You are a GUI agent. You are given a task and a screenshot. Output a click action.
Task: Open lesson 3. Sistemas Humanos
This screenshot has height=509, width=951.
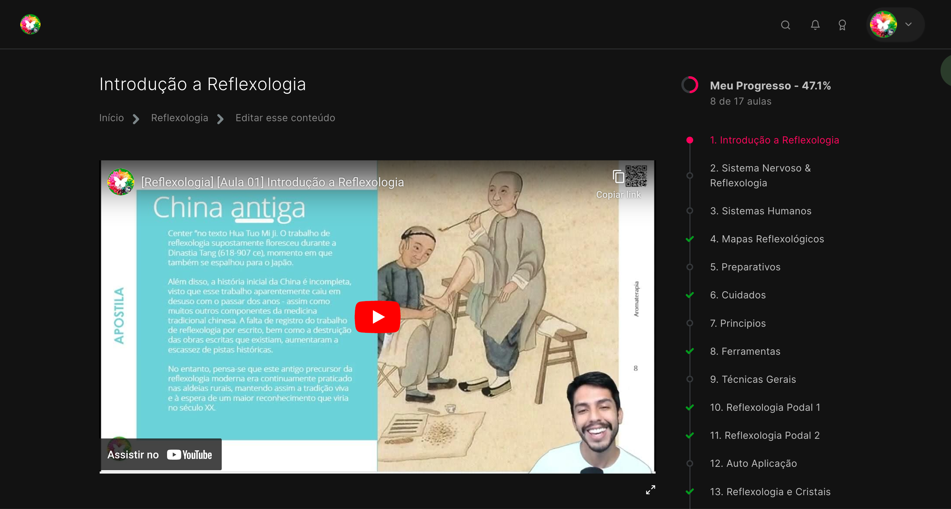pyautogui.click(x=761, y=211)
